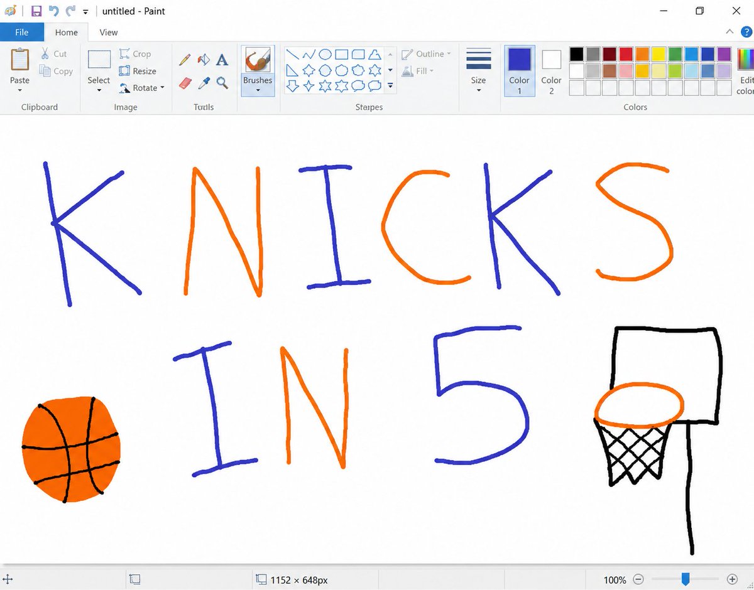Open Edit colors dialog
The height and width of the screenshot is (590, 754).
(745, 70)
